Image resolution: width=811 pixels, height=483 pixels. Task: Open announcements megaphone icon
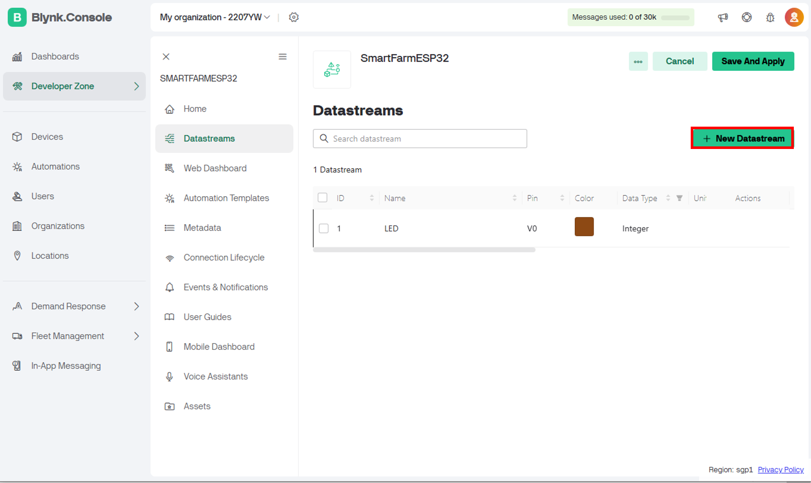pyautogui.click(x=723, y=17)
